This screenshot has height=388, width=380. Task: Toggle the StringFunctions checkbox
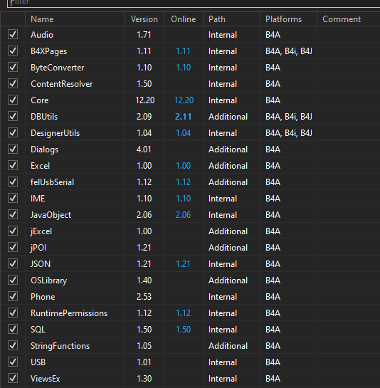[x=13, y=345]
